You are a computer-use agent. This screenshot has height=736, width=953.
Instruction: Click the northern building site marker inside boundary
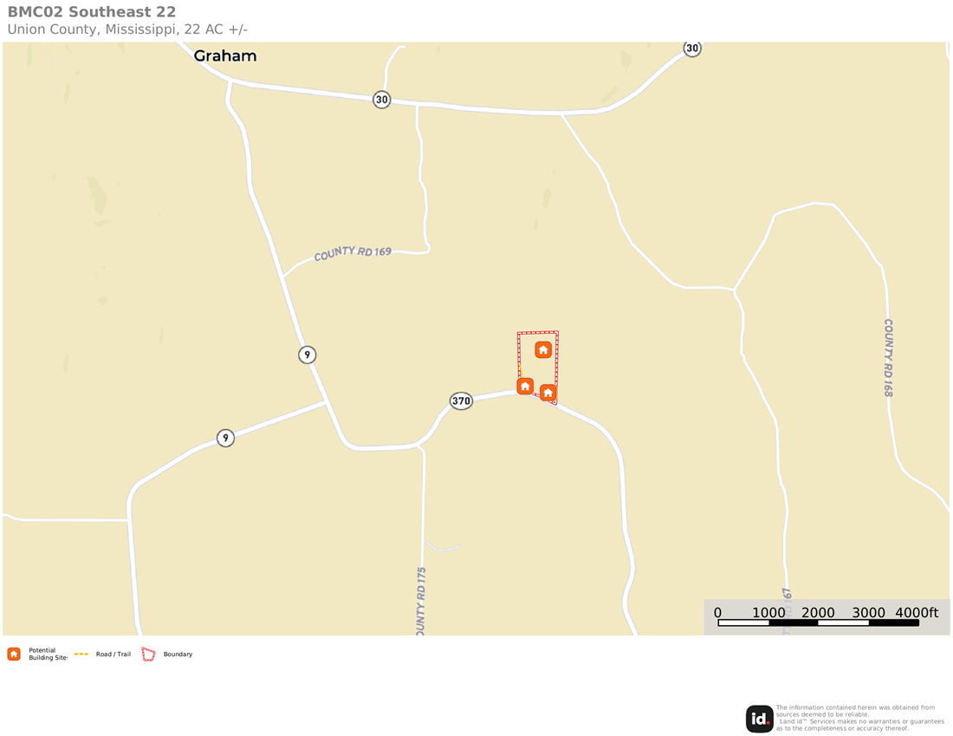[x=543, y=349]
